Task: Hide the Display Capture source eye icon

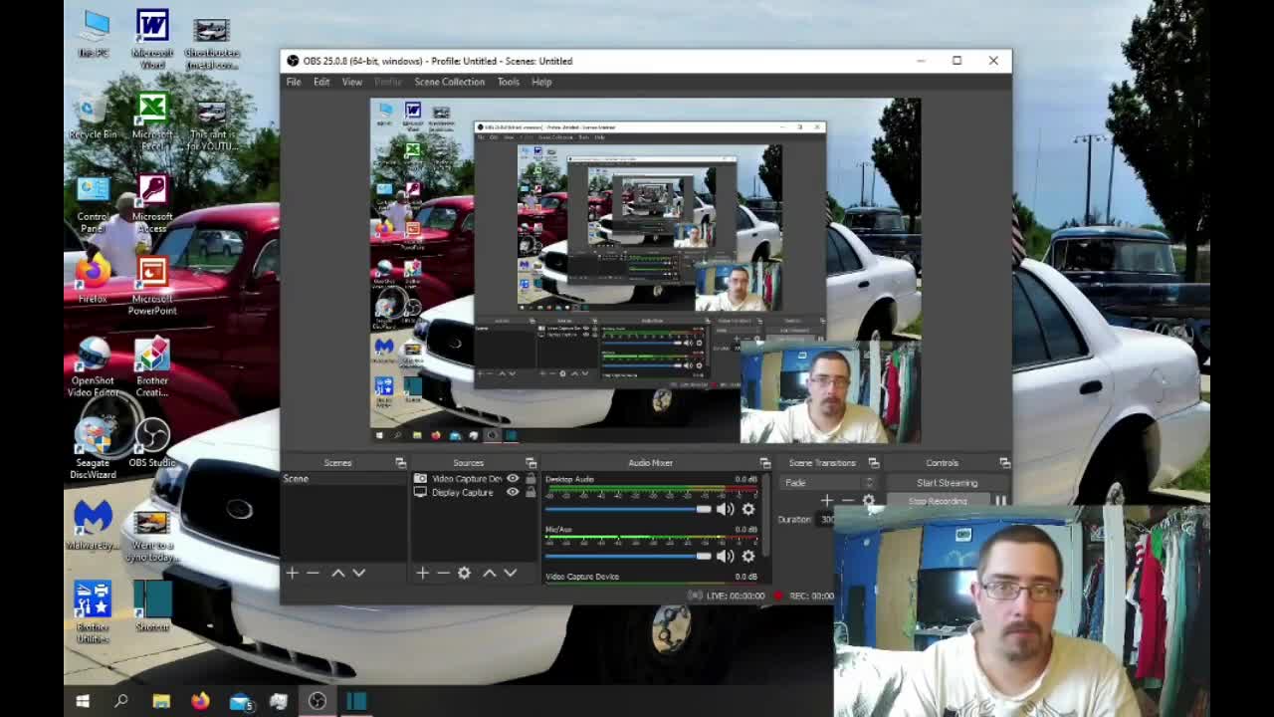Action: pyautogui.click(x=513, y=492)
